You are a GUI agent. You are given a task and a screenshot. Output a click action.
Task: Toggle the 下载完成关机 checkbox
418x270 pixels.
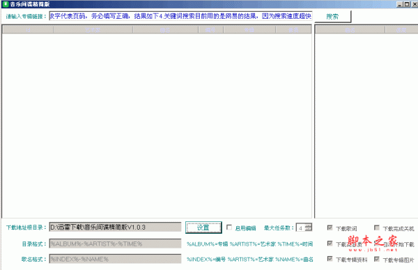(377, 228)
